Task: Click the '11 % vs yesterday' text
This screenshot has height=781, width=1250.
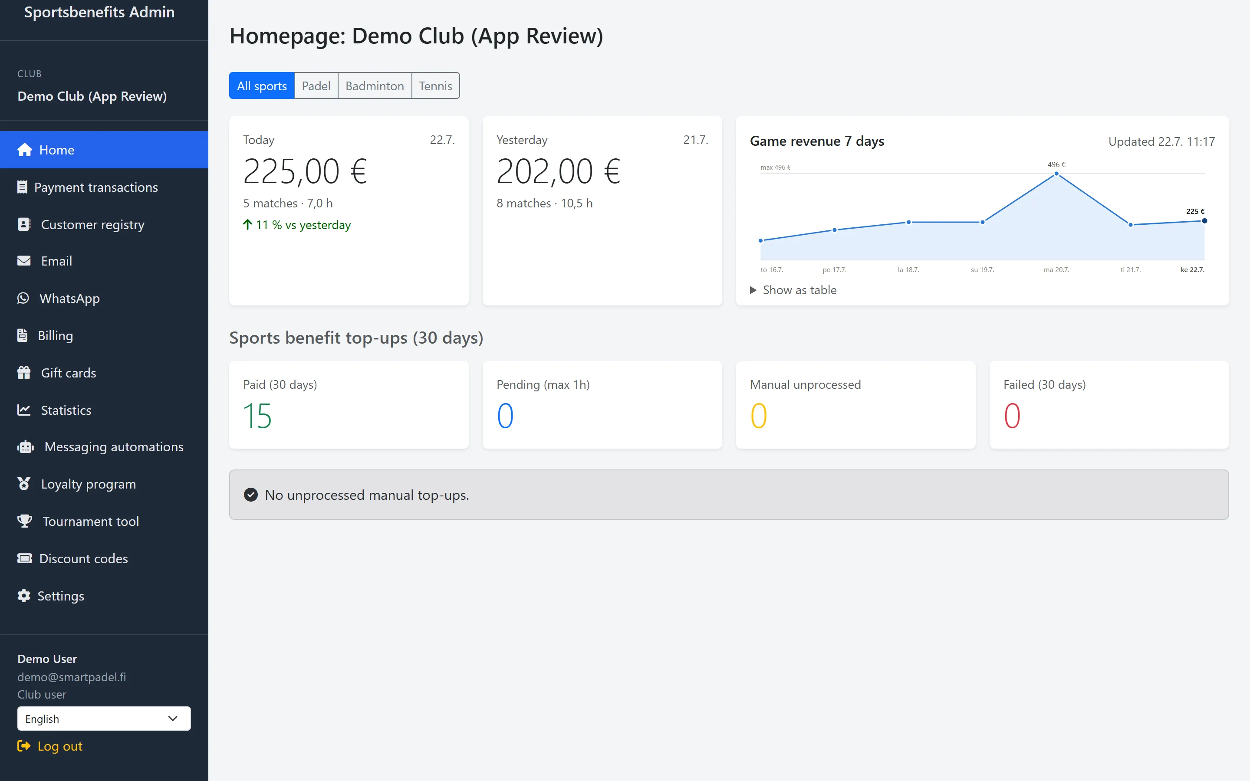Action: click(303, 225)
